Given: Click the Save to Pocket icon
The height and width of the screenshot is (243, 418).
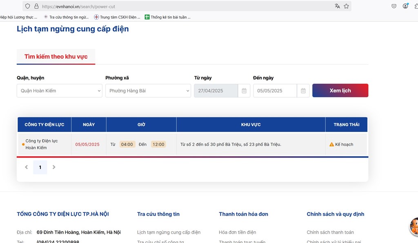Looking at the screenshot, I should tap(394, 6).
